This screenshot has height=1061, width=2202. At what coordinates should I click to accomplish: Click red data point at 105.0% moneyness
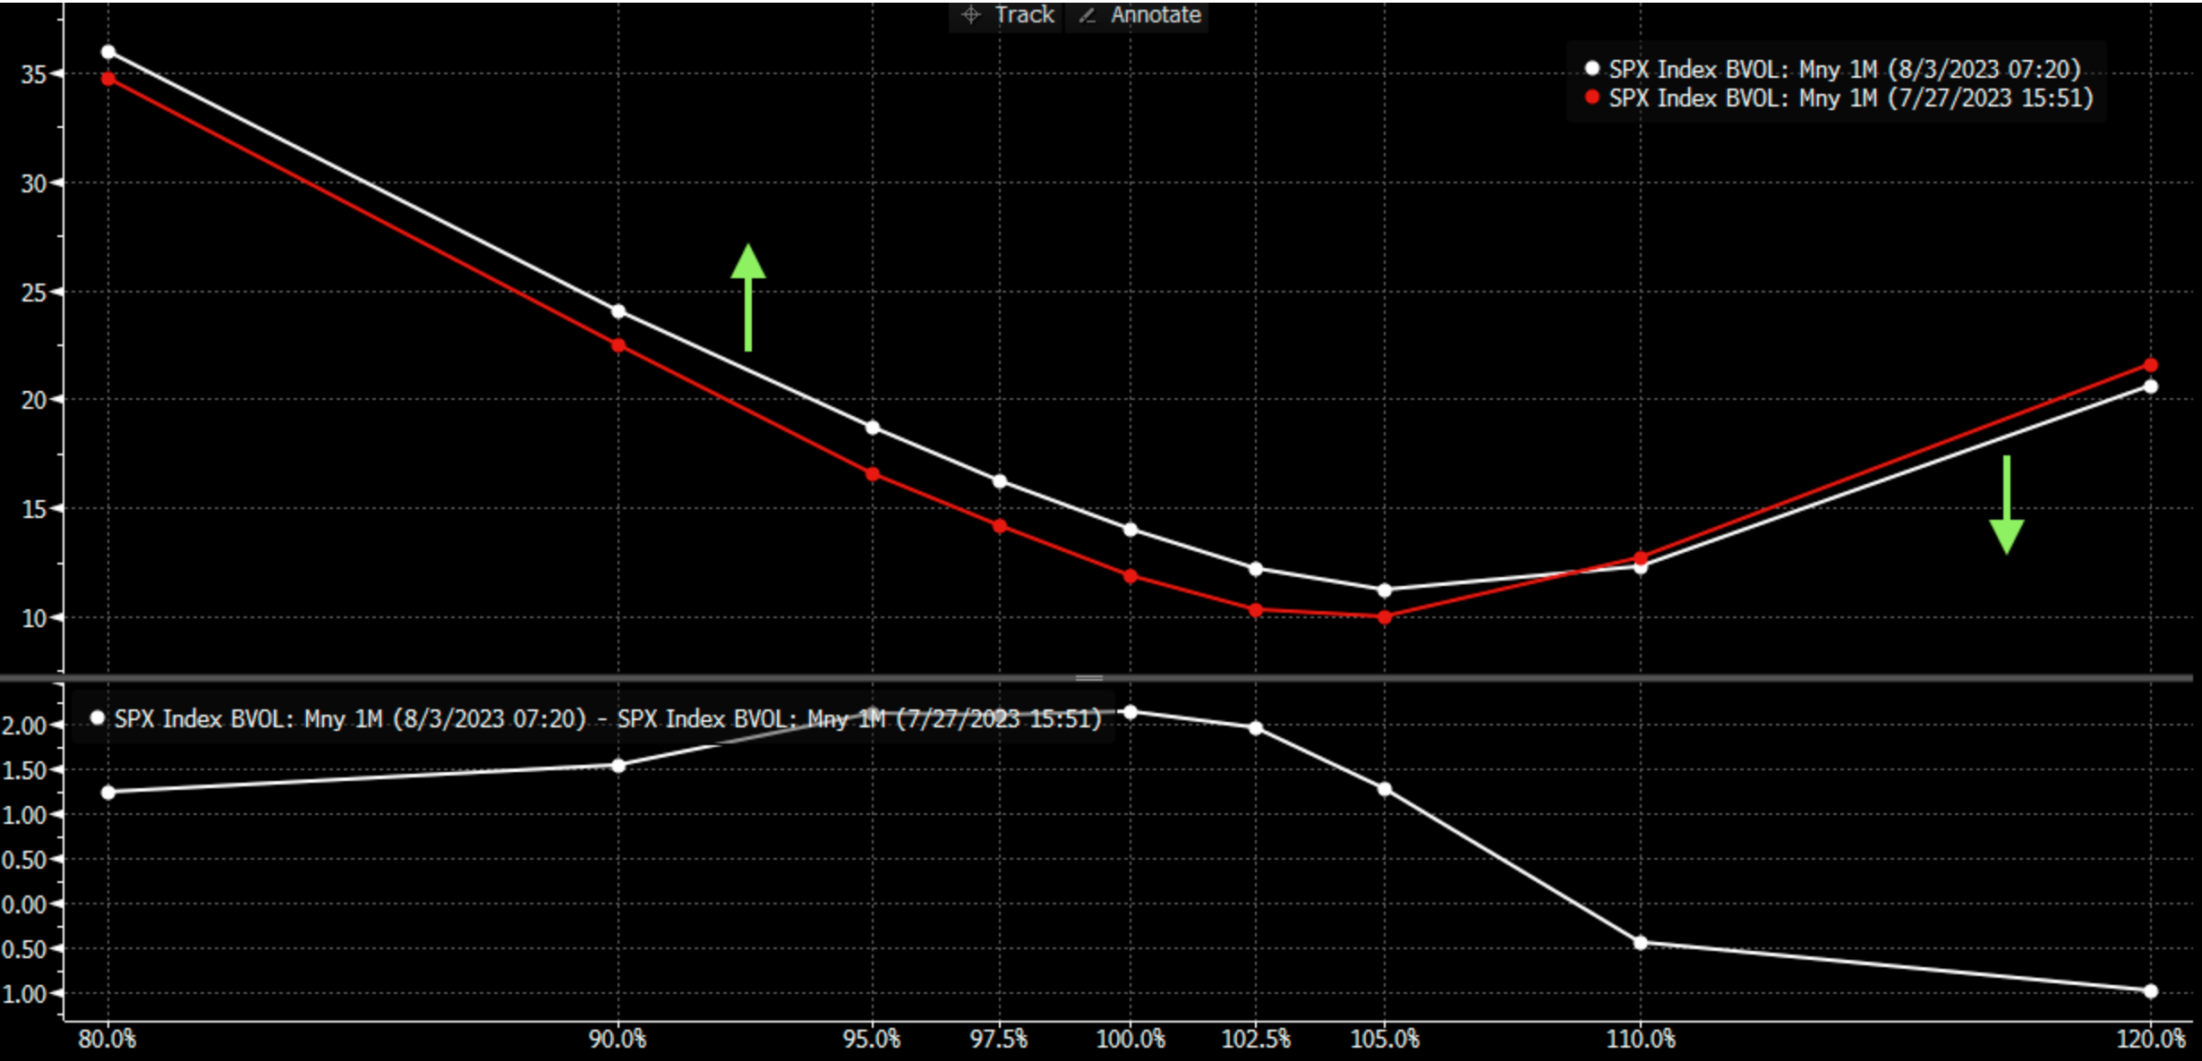(1385, 617)
